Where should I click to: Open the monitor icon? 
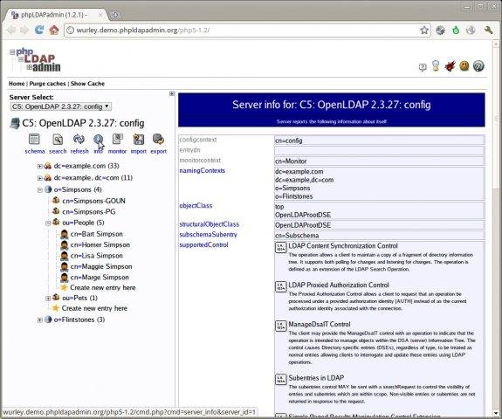(118, 140)
